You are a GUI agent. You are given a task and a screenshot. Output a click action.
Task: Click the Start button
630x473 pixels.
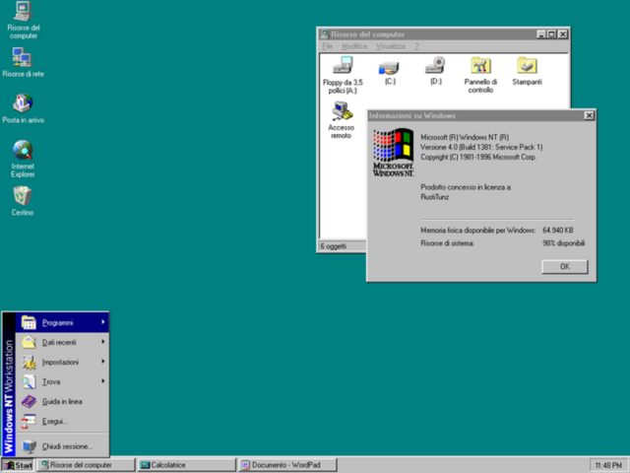(x=18, y=465)
